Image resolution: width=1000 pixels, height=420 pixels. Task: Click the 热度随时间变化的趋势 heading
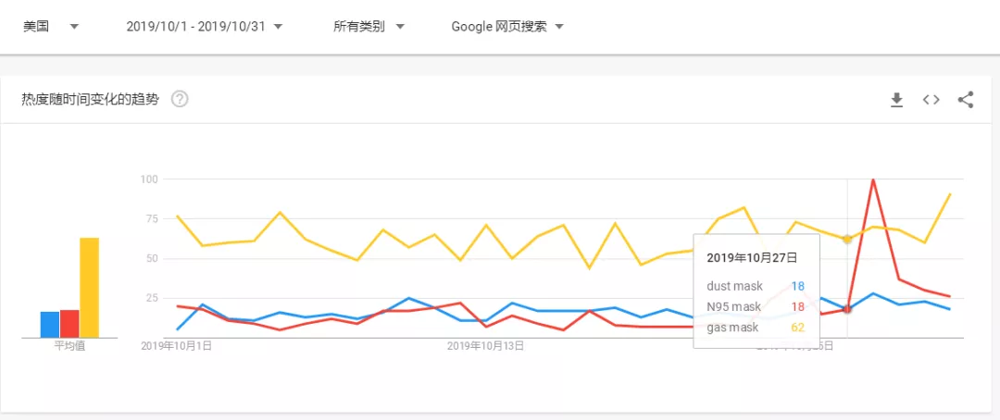[90, 99]
